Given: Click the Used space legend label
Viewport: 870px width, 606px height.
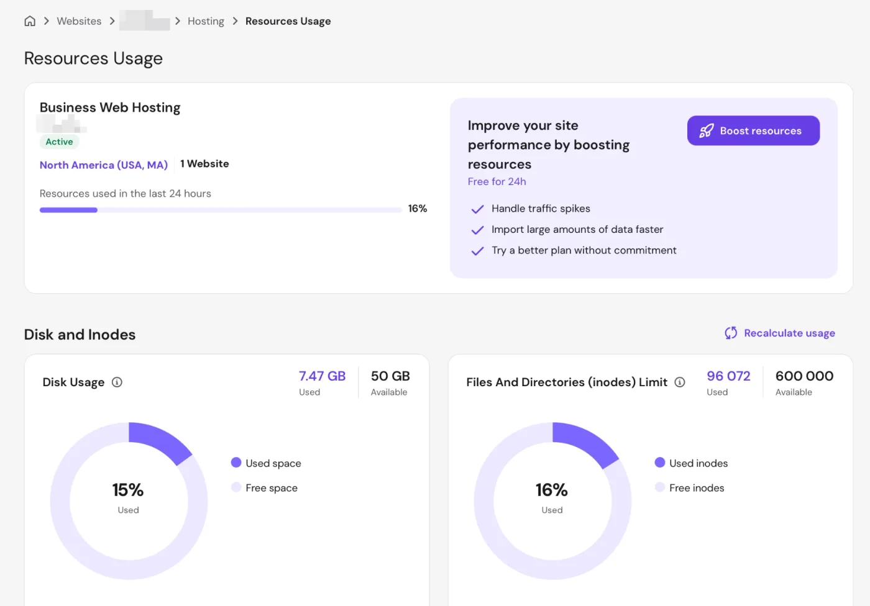Looking at the screenshot, I should click(x=273, y=463).
